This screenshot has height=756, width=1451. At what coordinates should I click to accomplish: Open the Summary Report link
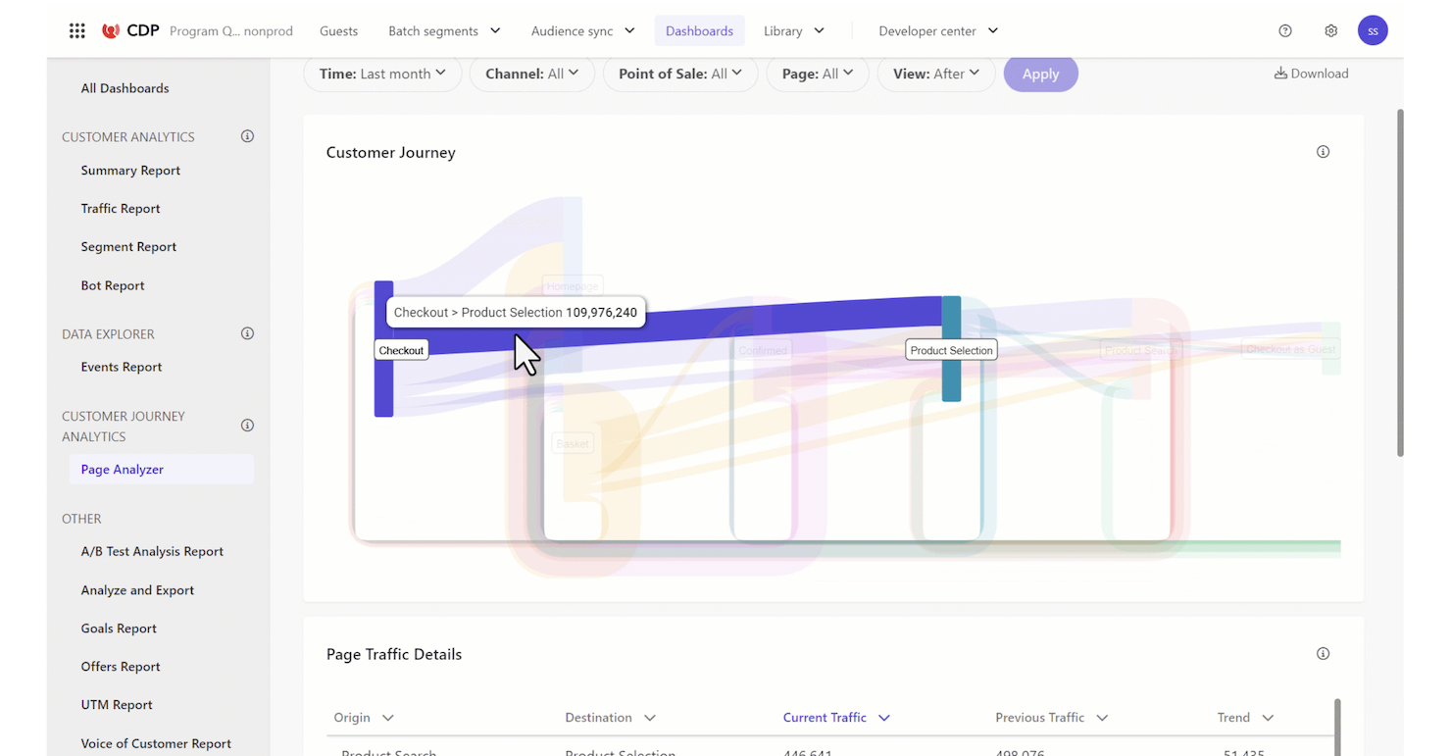point(130,170)
